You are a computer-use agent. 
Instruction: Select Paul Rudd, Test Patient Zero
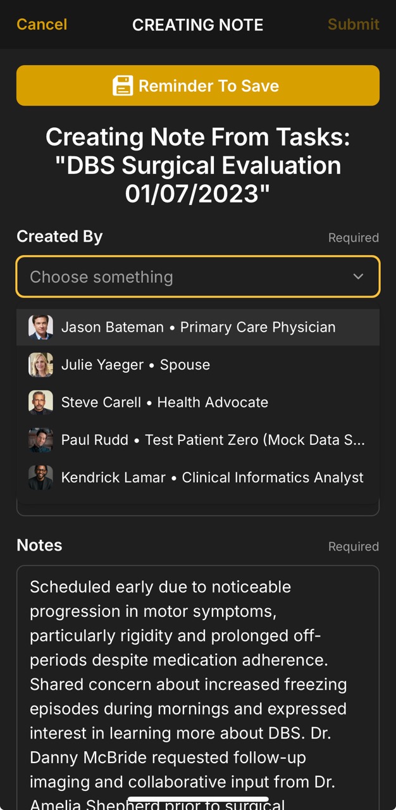coord(198,439)
